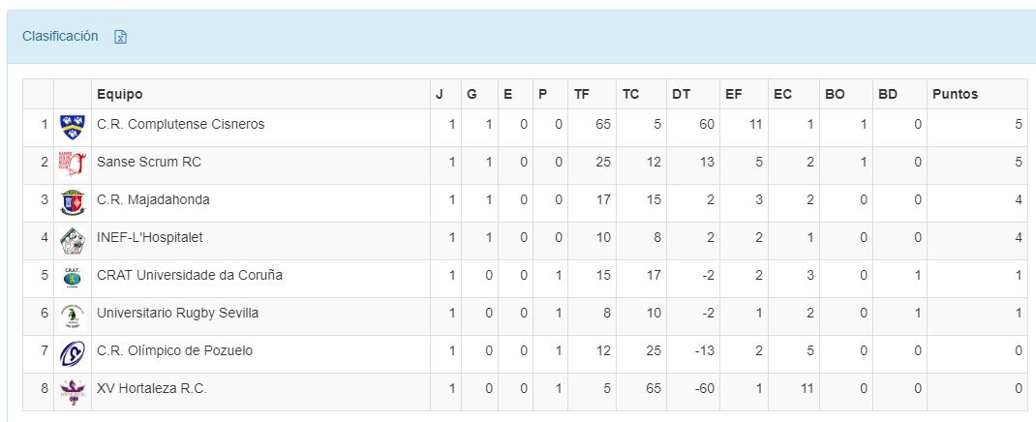Image resolution: width=1036 pixels, height=422 pixels.
Task: Click the EC column header
Action: click(782, 94)
